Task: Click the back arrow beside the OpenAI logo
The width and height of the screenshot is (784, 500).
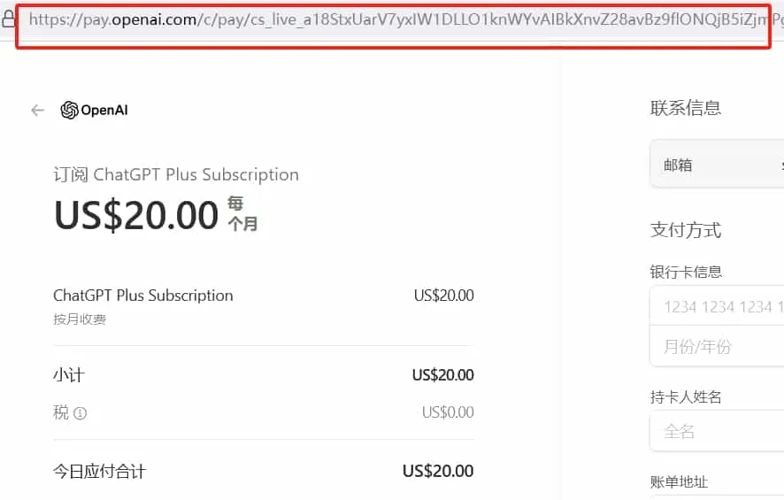Action: tap(37, 111)
